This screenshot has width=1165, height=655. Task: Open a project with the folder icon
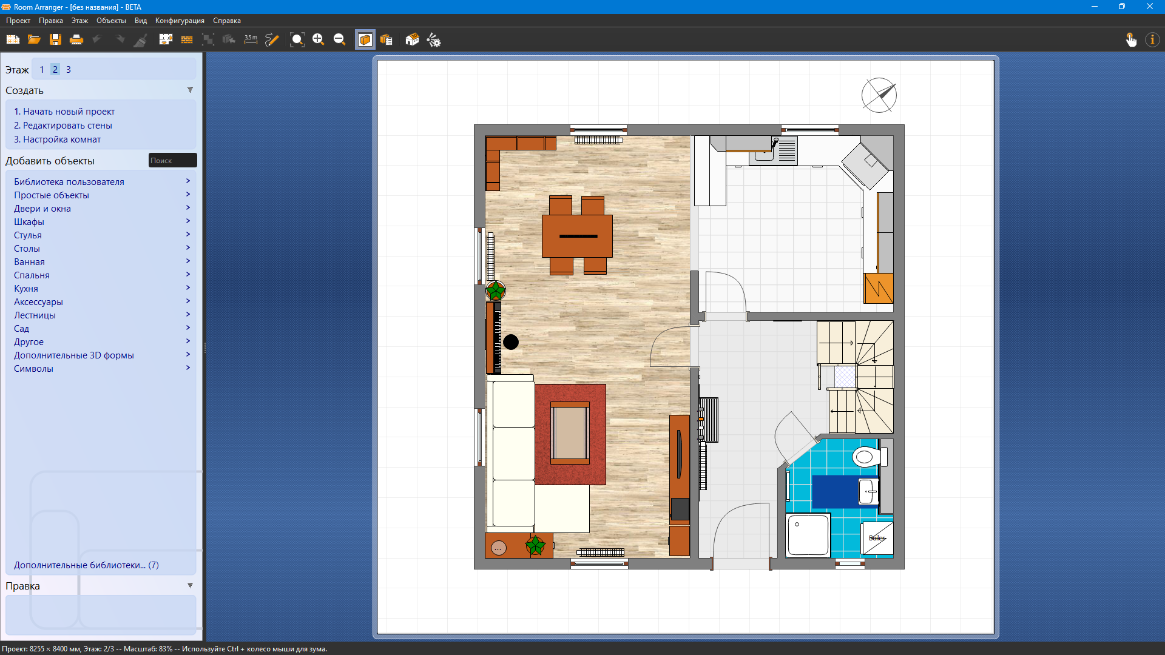pyautogui.click(x=34, y=40)
